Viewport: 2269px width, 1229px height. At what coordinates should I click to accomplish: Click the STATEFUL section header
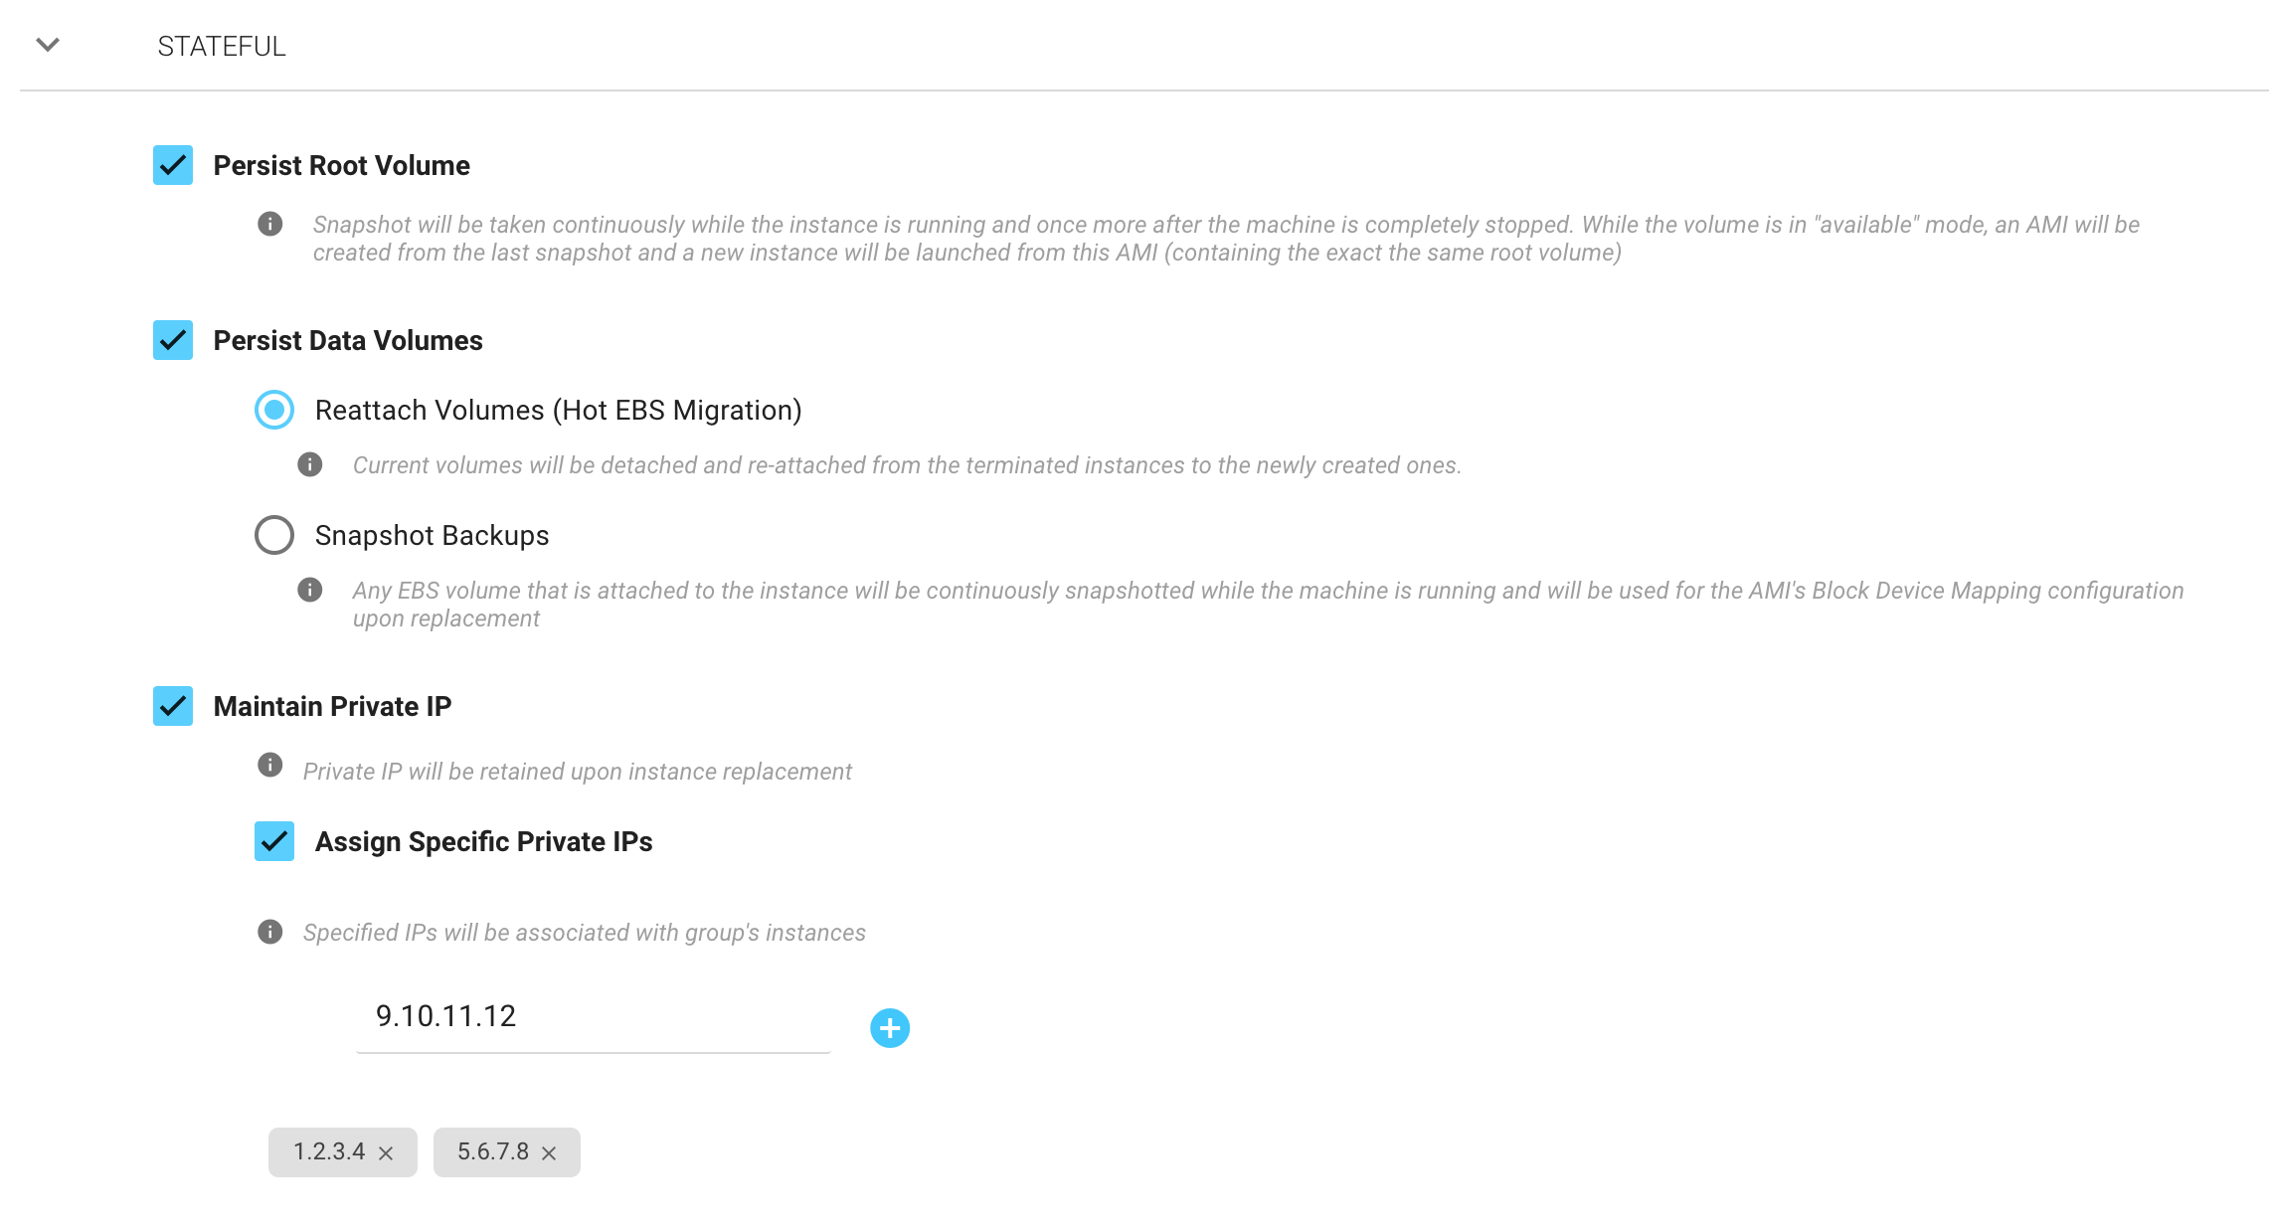(x=222, y=47)
